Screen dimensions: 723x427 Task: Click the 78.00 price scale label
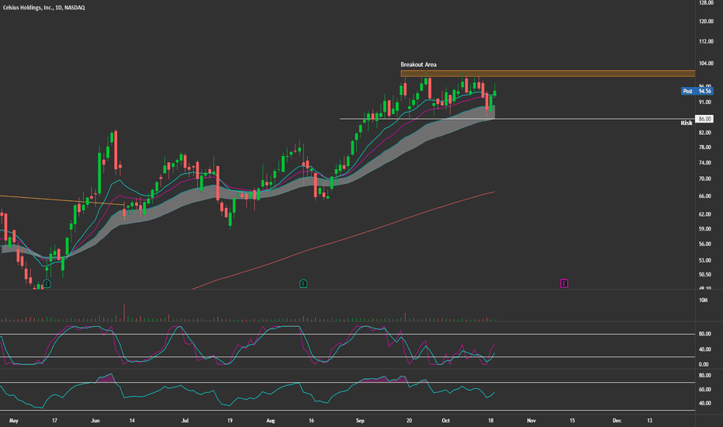(x=704, y=148)
